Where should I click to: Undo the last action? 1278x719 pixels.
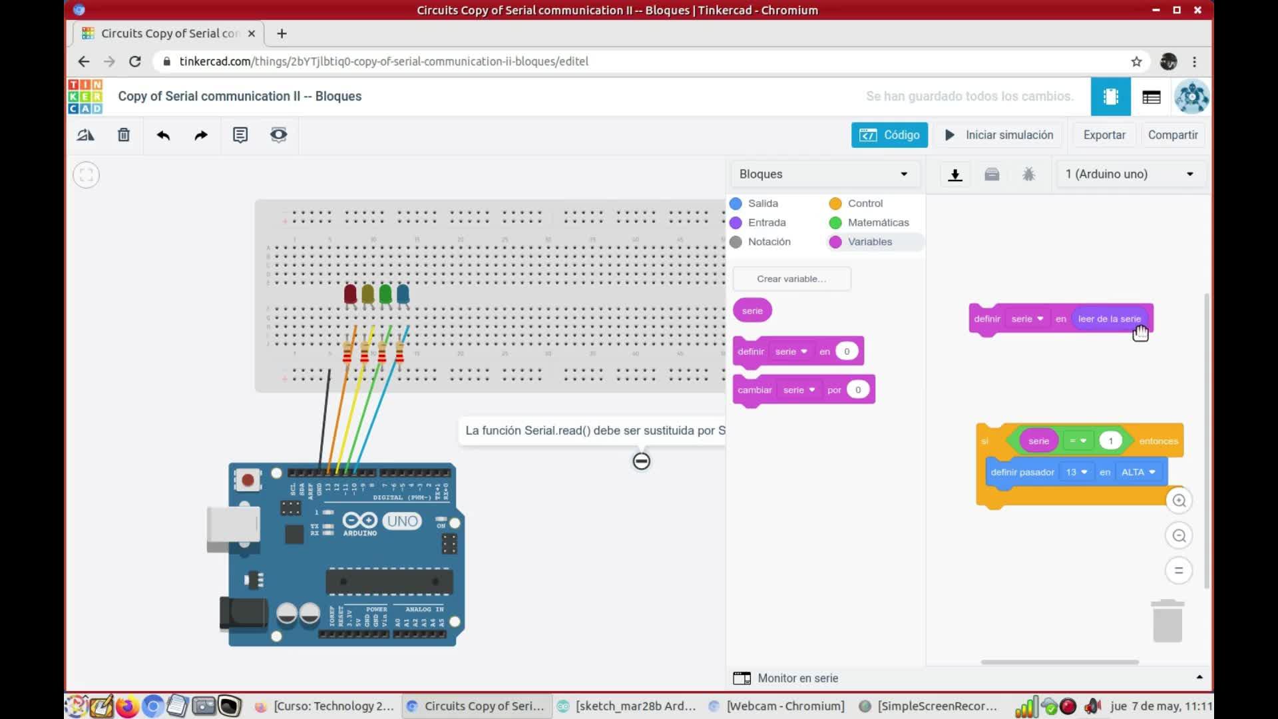[x=163, y=135]
